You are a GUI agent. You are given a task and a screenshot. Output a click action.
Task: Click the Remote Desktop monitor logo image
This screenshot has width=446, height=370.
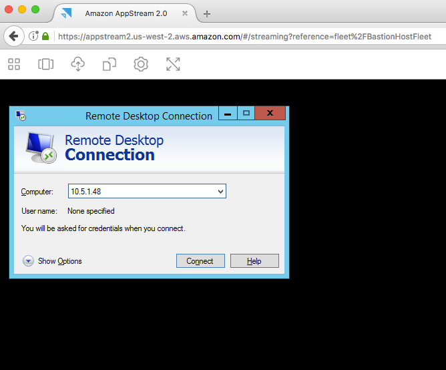(x=41, y=148)
